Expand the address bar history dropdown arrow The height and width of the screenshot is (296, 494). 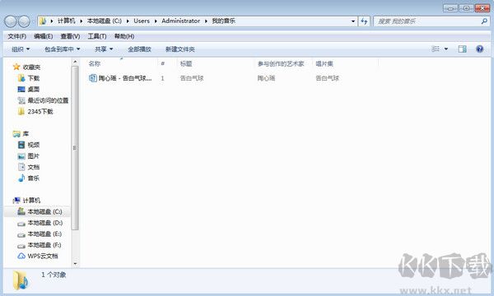[353, 21]
